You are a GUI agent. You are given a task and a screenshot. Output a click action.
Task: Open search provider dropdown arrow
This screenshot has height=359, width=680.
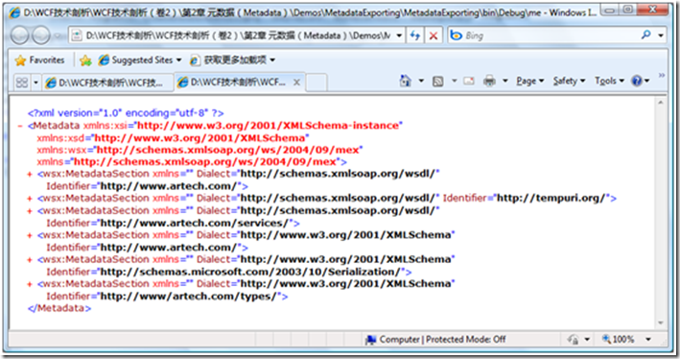pyautogui.click(x=661, y=36)
